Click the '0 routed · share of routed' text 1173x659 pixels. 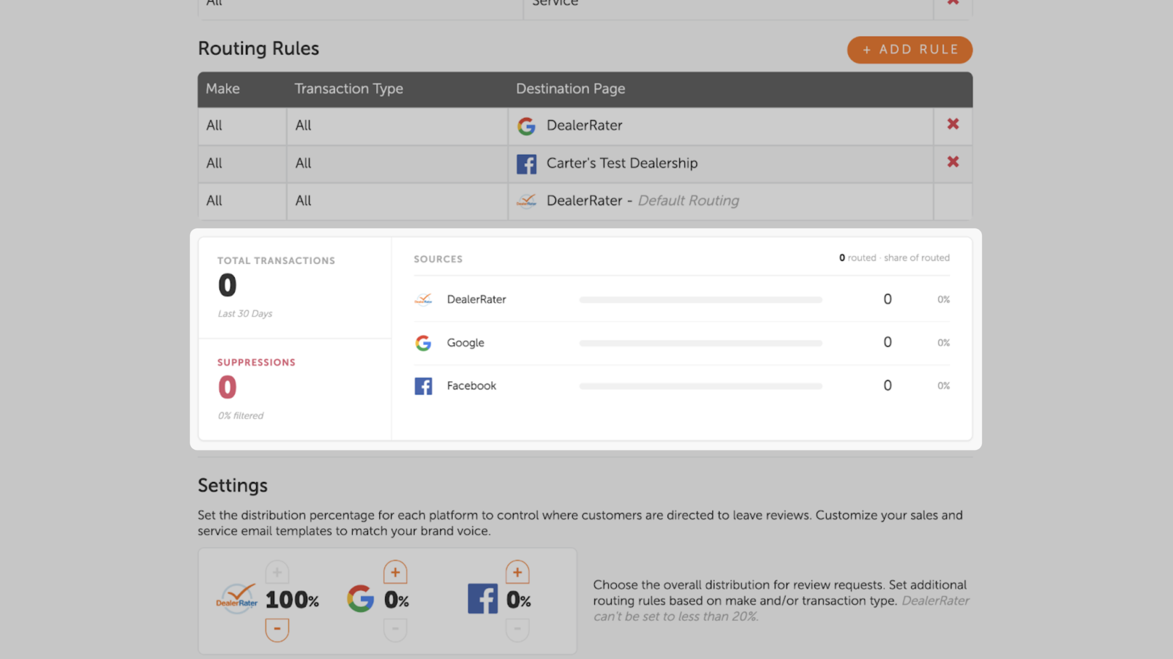(894, 258)
